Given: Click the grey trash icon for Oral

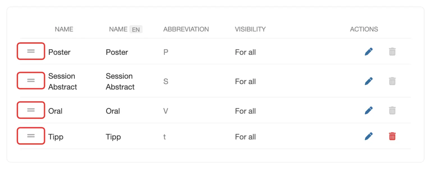Looking at the screenshot, I should [x=392, y=110].
